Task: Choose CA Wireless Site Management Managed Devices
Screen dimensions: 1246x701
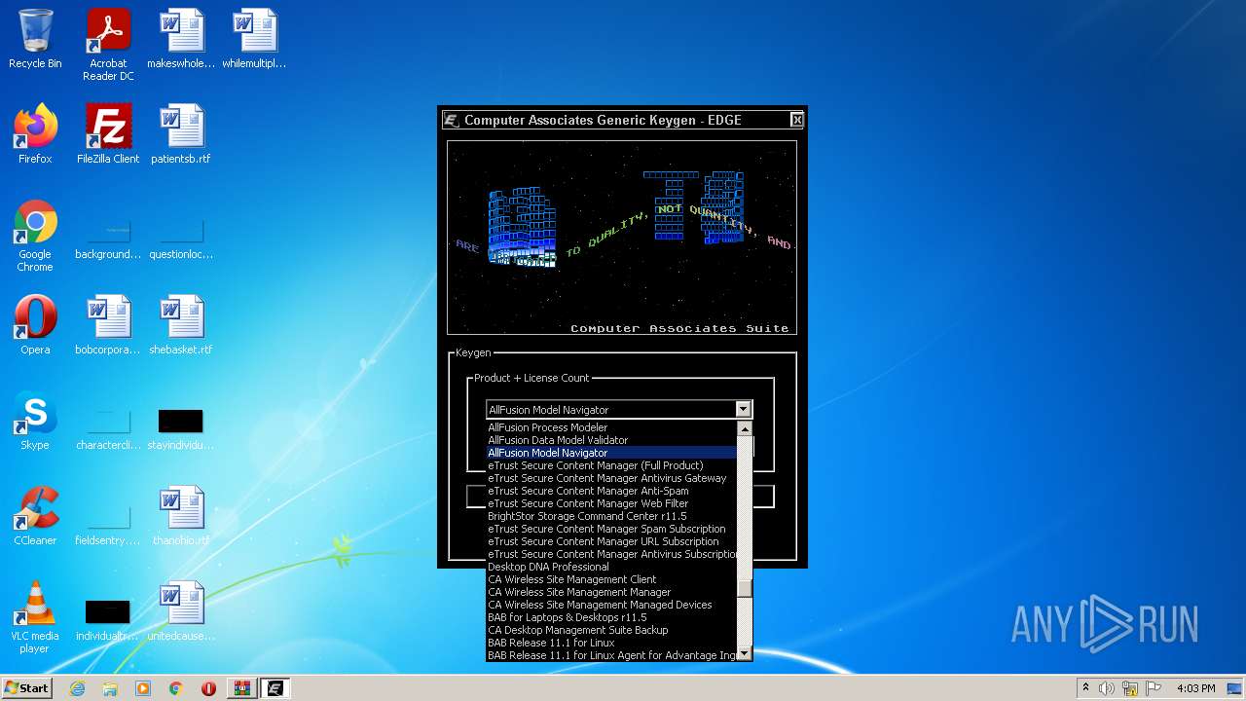Action: pos(612,605)
